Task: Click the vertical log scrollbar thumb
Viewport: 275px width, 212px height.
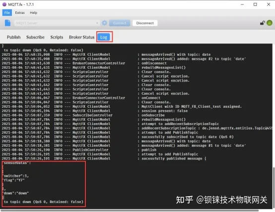Action: 274,188
